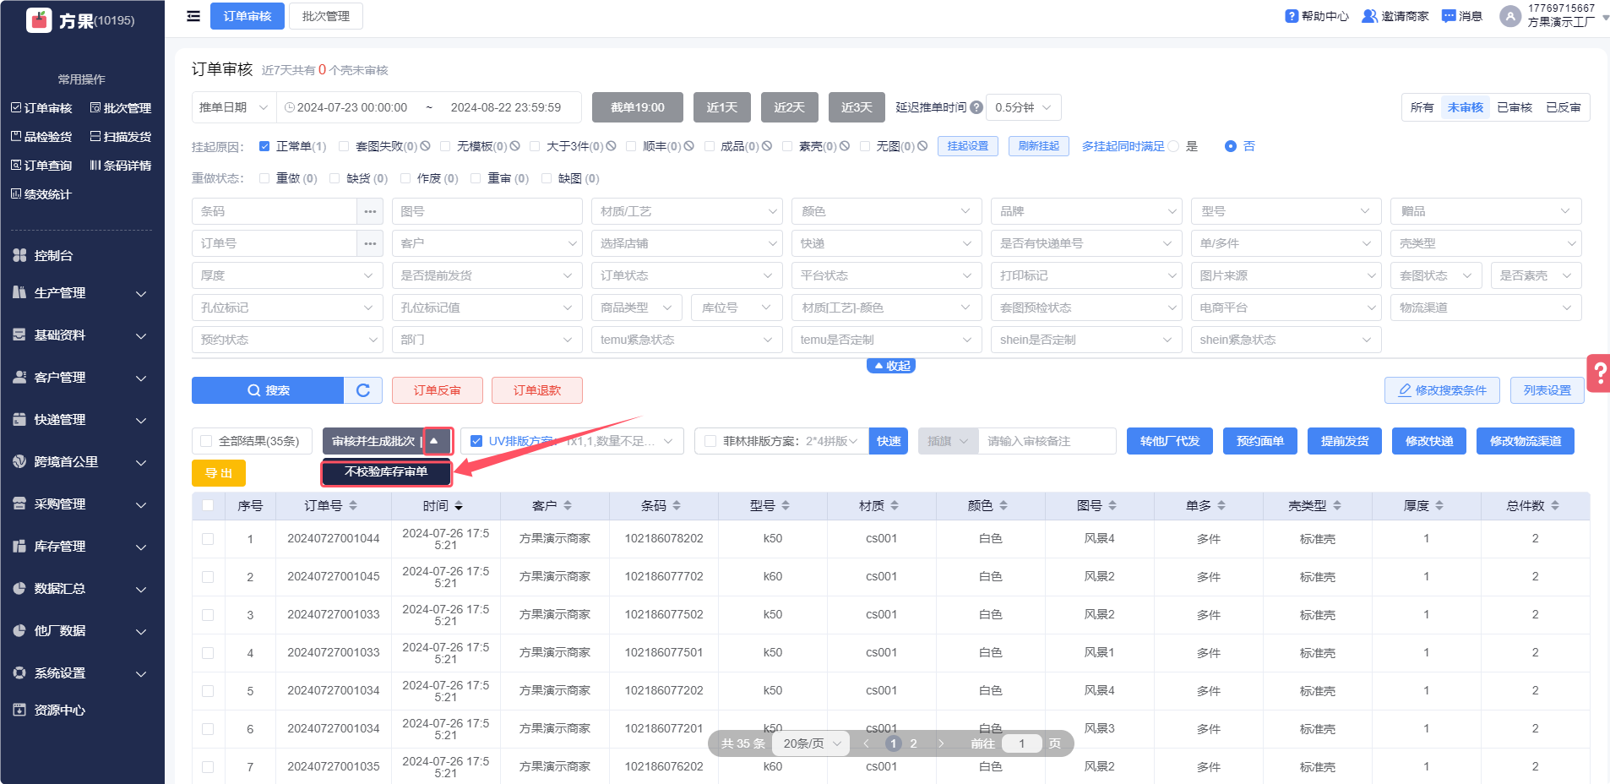Click the 请输入审核备注 input field
The height and width of the screenshot is (784, 1610).
click(x=1046, y=441)
